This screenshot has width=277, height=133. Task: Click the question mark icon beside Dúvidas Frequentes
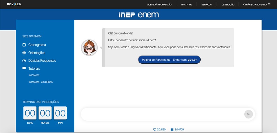24,61
